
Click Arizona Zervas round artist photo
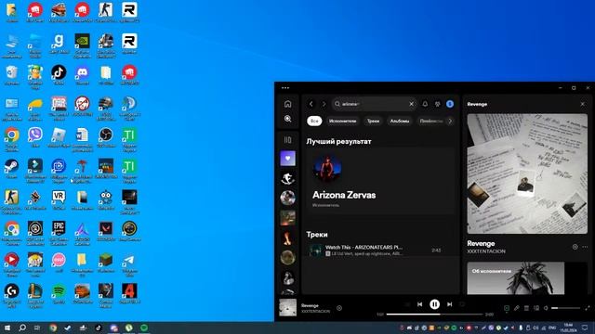click(x=327, y=169)
